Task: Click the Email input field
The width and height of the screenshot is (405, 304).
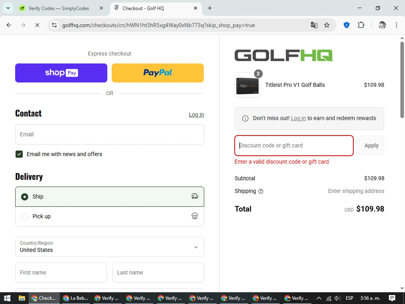Action: [x=110, y=135]
